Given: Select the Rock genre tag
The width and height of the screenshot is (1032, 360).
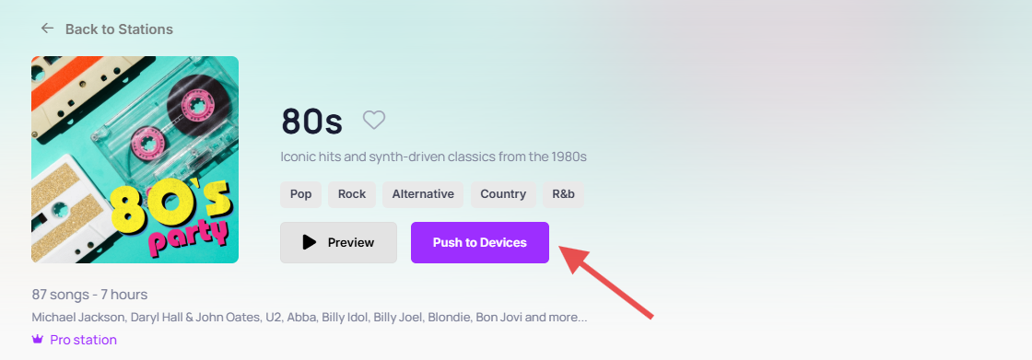Looking at the screenshot, I should [x=352, y=194].
